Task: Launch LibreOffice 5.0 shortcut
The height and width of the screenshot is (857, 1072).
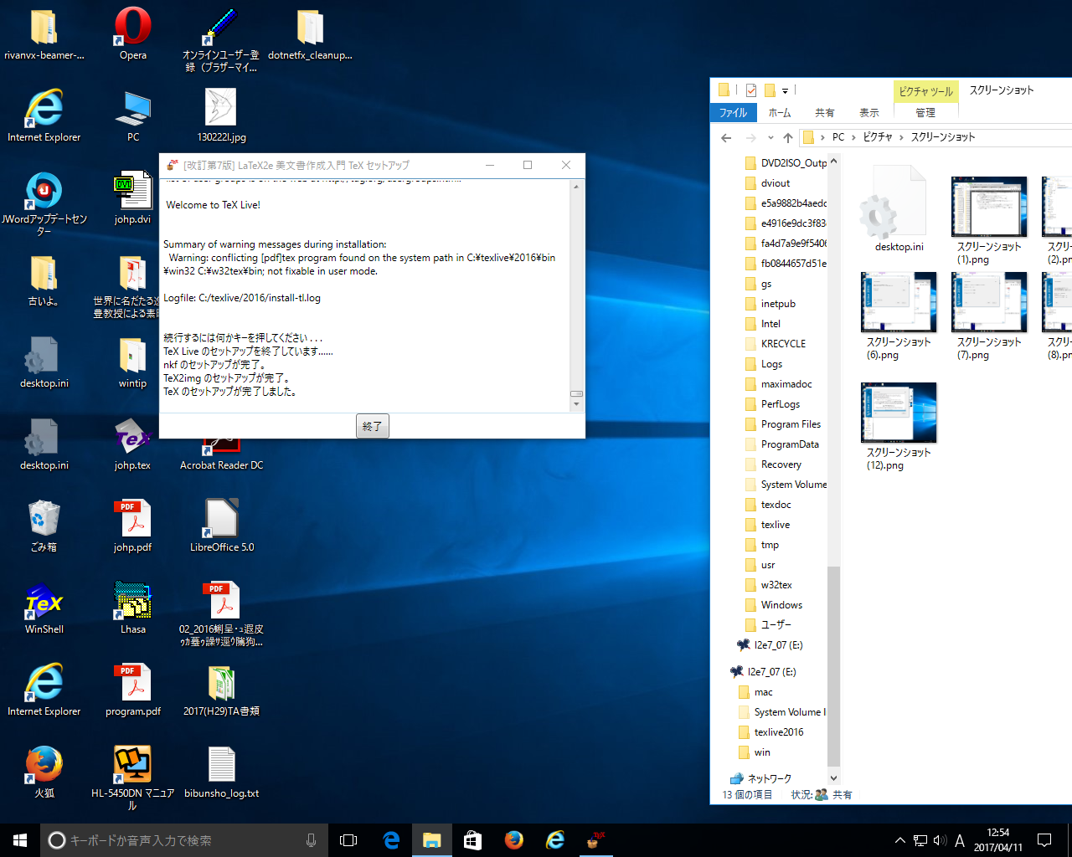Action: [221, 526]
